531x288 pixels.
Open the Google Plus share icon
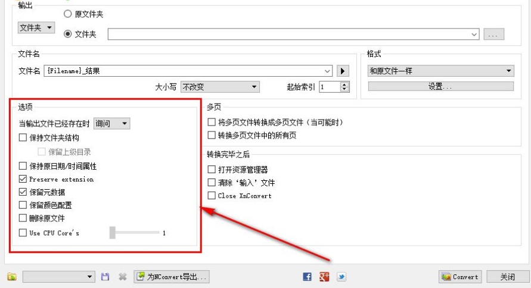click(324, 277)
